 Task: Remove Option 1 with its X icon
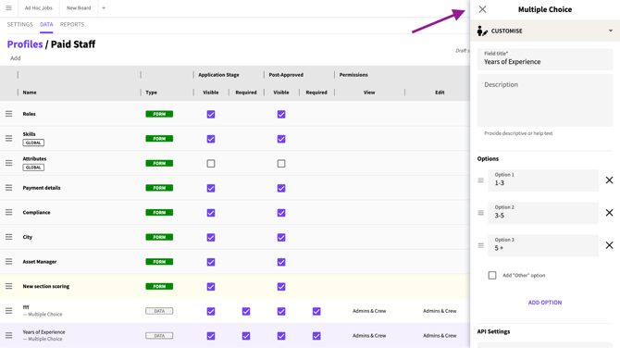[x=609, y=180]
